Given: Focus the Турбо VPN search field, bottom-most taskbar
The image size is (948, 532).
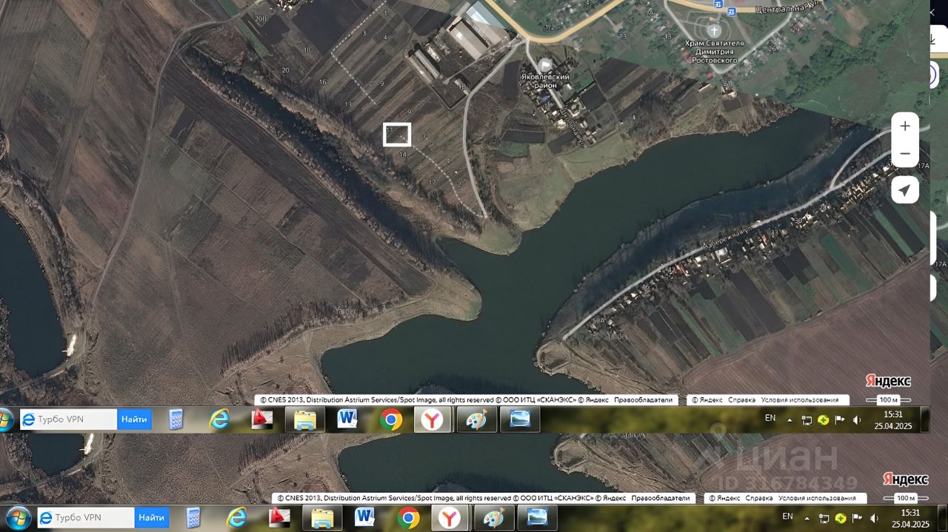Looking at the screenshot, I should 86,517.
